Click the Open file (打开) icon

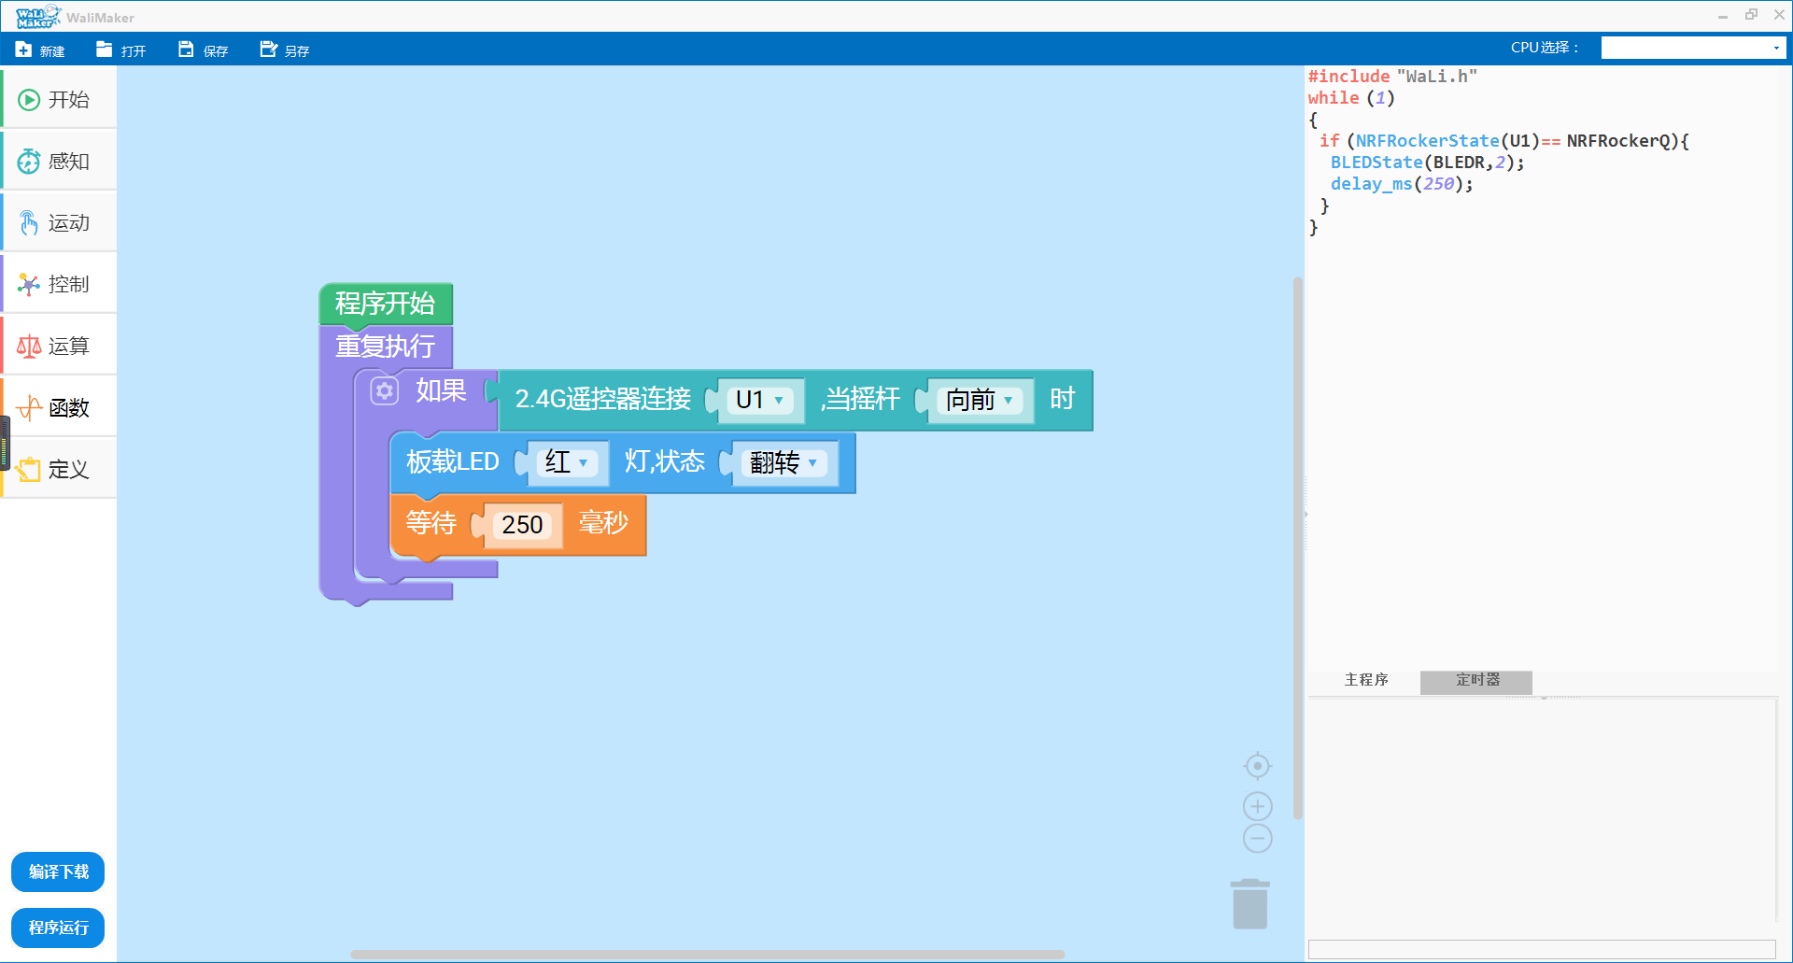coord(104,50)
